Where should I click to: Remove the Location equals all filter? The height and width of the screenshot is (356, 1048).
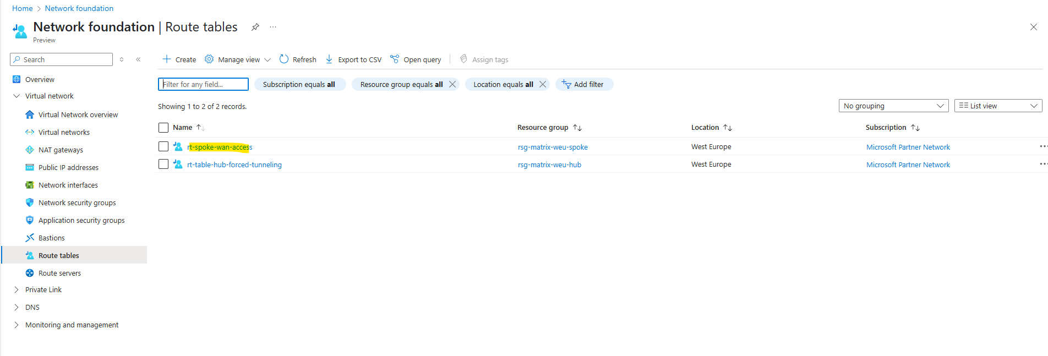point(543,84)
